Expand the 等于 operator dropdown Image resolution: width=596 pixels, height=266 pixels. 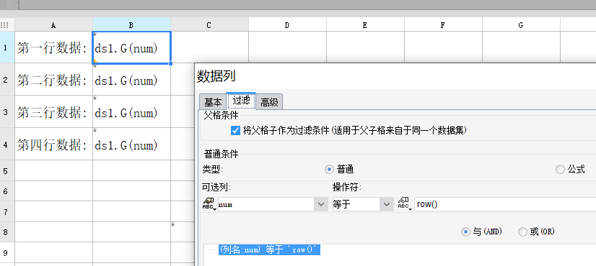pyautogui.click(x=387, y=205)
